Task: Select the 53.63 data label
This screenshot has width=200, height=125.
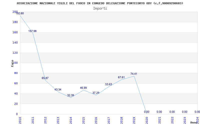Action: tap(108, 84)
